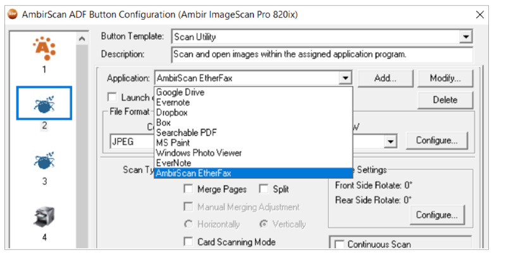Click the Modify... button
Viewport: 506px width, 262px height.
point(445,78)
